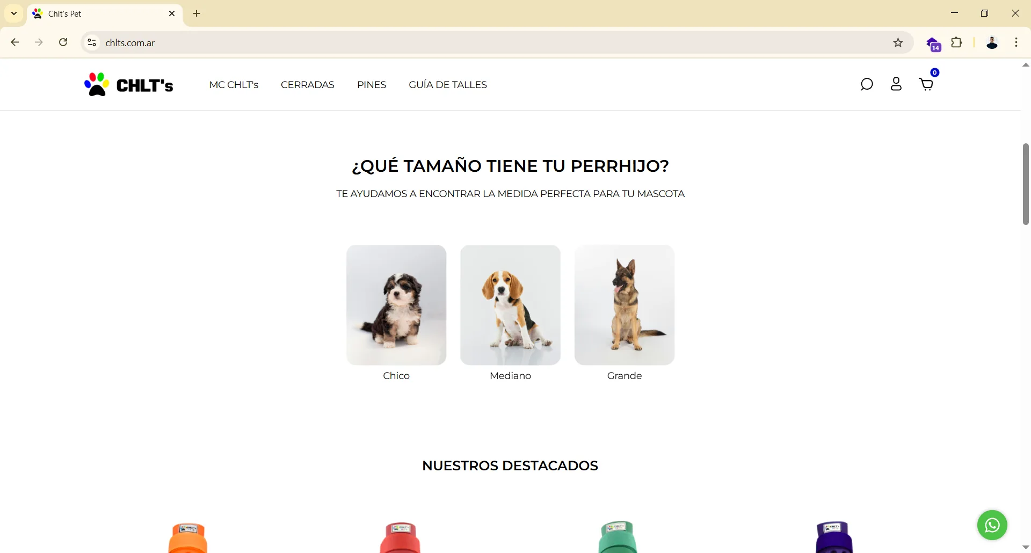
Task: Open the Chrome three-dot menu
Action: [x=1017, y=43]
